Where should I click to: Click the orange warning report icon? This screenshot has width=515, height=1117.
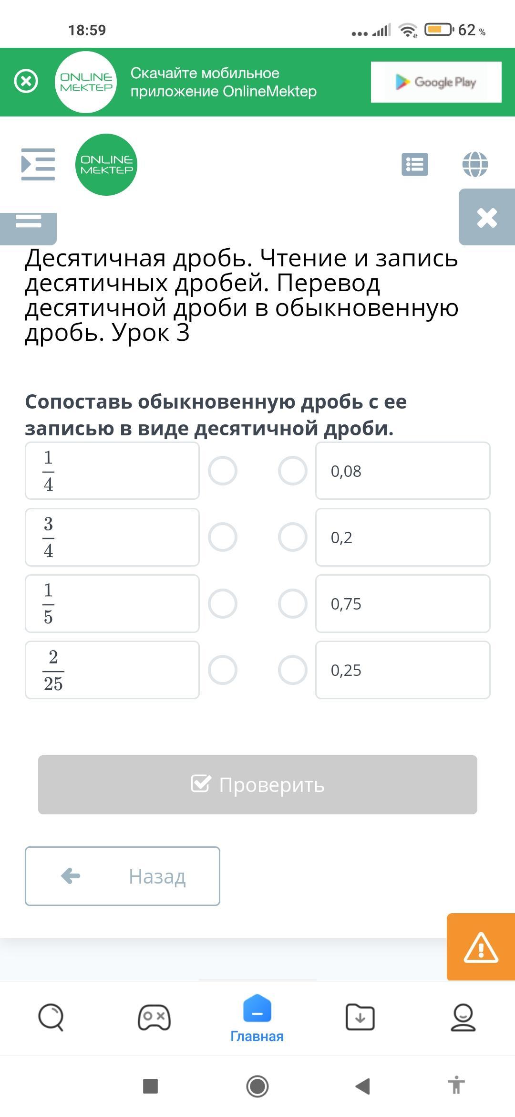point(481,947)
